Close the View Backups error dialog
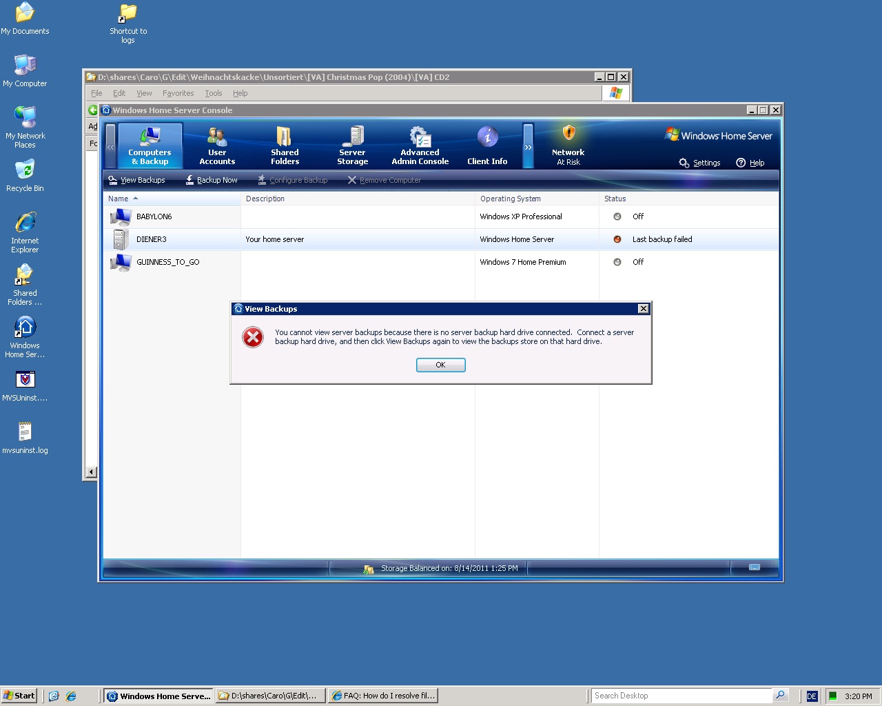The image size is (882, 706). (643, 309)
